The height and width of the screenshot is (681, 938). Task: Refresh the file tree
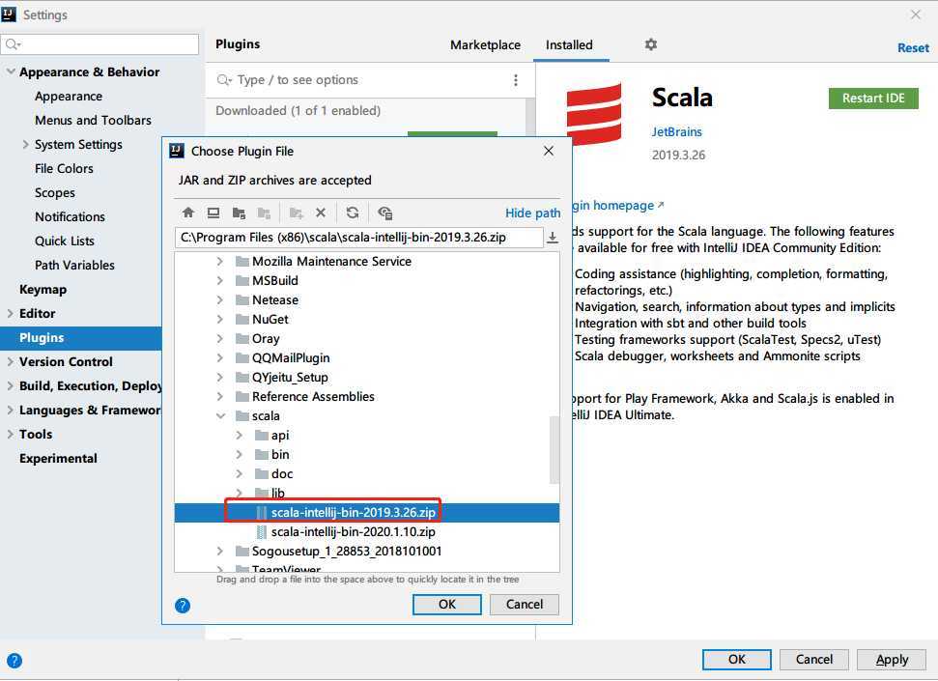(353, 213)
